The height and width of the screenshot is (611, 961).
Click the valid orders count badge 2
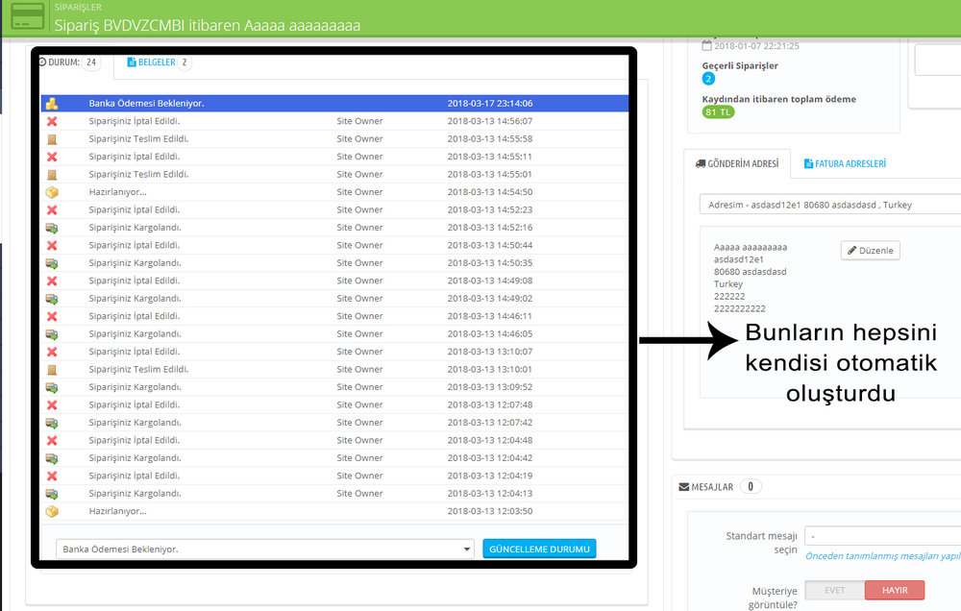(x=708, y=79)
